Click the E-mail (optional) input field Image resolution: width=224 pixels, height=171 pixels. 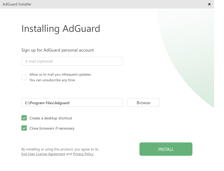pos(72,61)
